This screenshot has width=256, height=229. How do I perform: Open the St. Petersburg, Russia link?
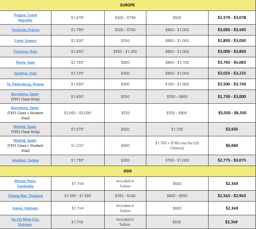pyautogui.click(x=25, y=84)
